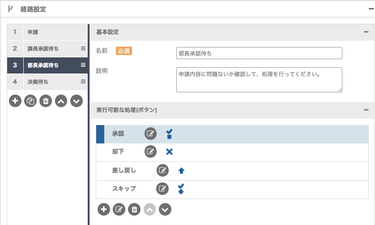
Task: Click the check-and-arrow icon in the スキップ row
Action: coord(181,189)
